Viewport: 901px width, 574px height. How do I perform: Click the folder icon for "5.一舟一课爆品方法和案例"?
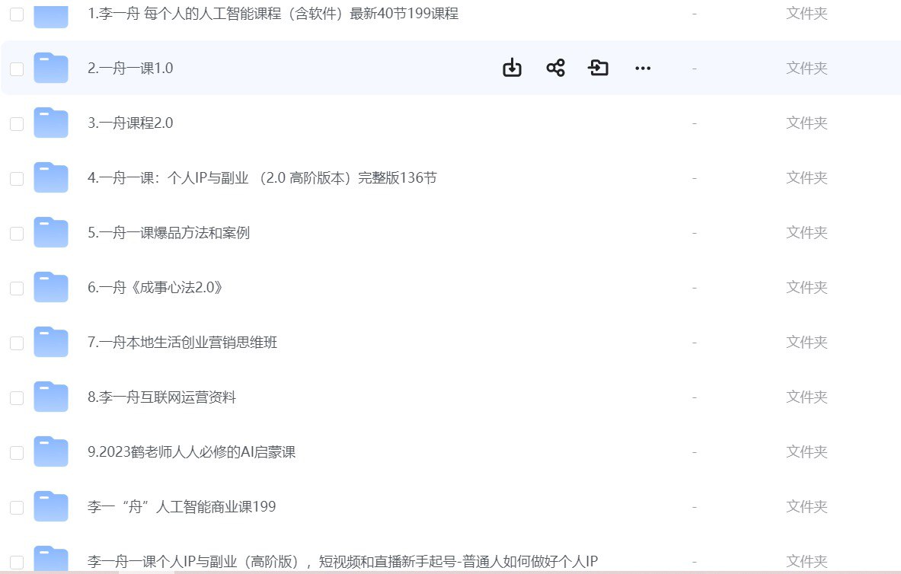tap(51, 232)
